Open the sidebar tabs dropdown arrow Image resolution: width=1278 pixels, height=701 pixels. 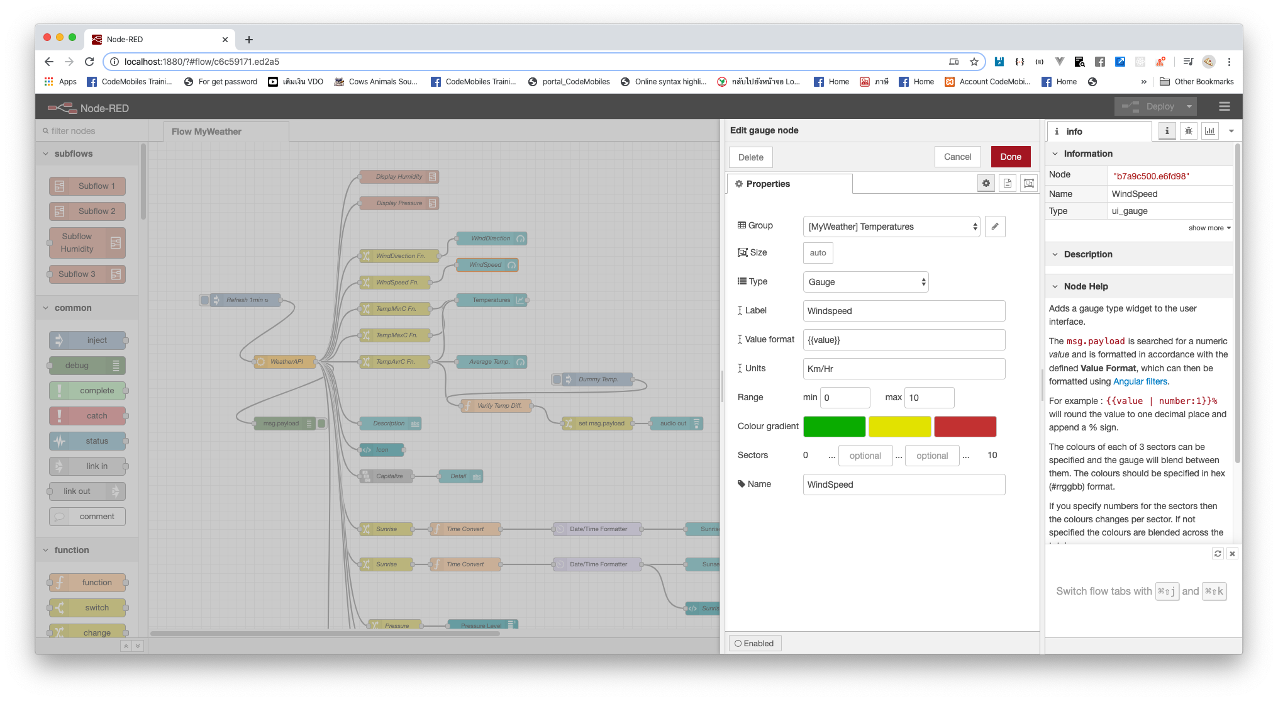coord(1231,131)
